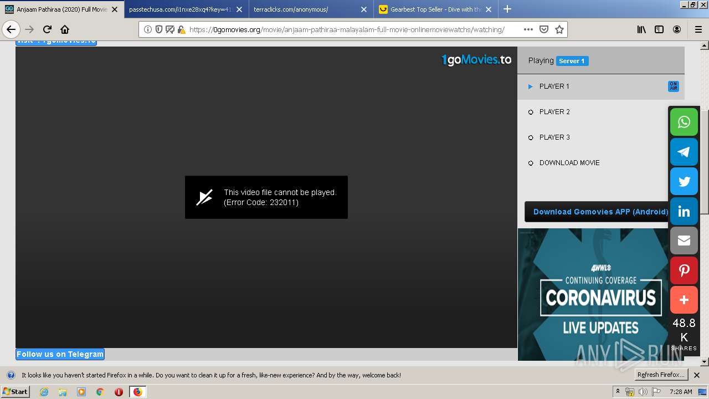The image size is (709, 399).
Task: Open the Follow us on Telegram link
Action: pyautogui.click(x=60, y=354)
